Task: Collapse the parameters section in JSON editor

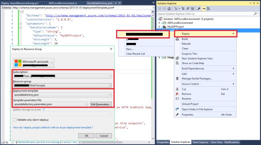Action: point(21,24)
